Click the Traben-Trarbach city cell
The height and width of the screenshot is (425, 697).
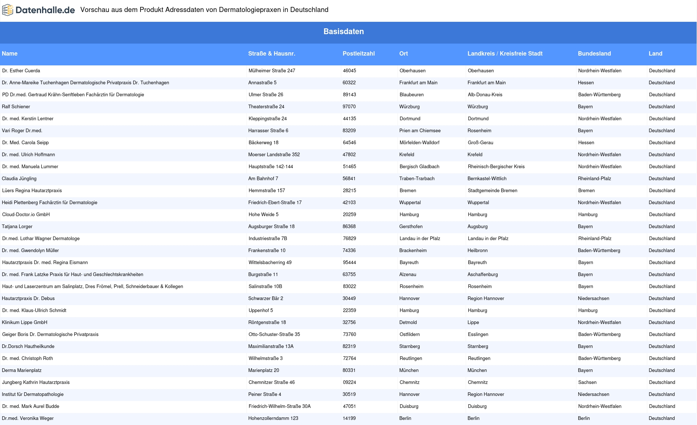(417, 179)
